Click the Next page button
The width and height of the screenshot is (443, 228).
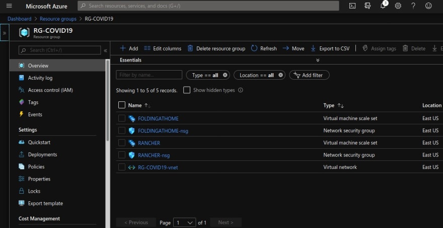coord(226,222)
